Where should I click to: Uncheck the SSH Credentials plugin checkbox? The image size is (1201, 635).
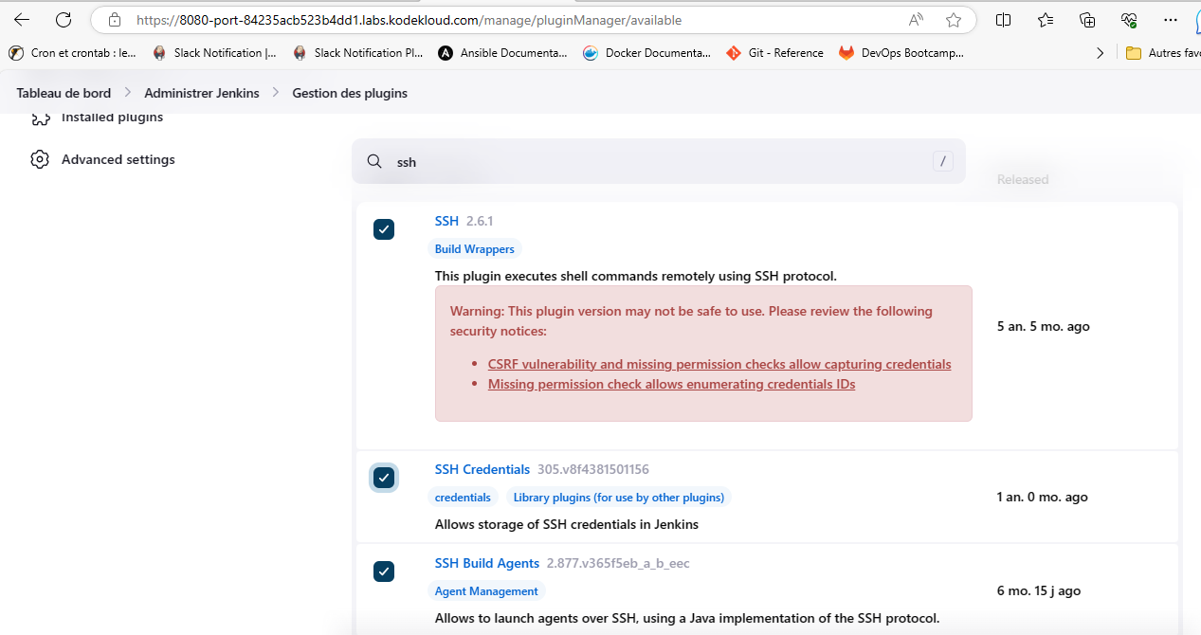384,478
